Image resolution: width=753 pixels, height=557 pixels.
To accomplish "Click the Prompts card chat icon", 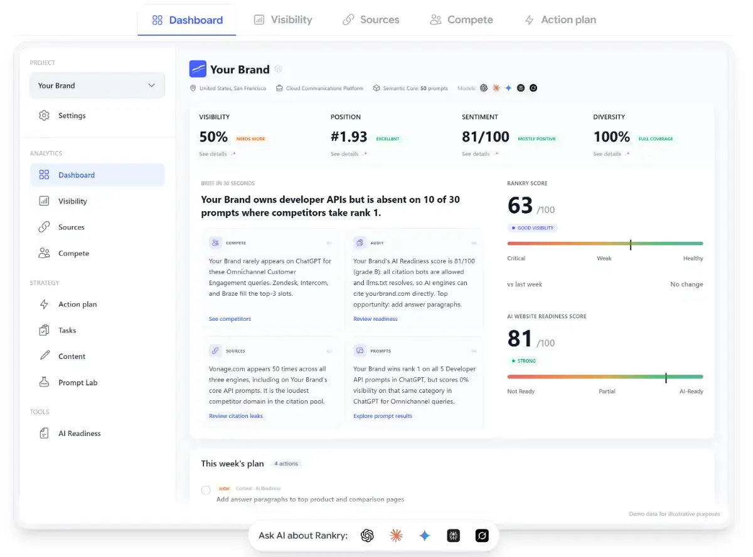I will 360,351.
